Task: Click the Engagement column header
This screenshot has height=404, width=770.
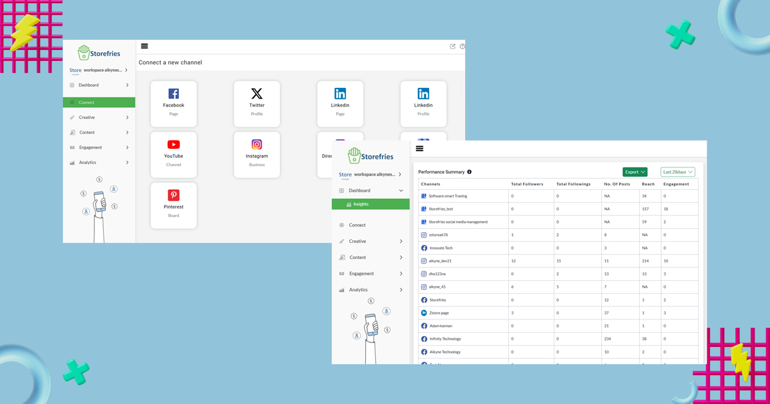Action: [x=676, y=184]
